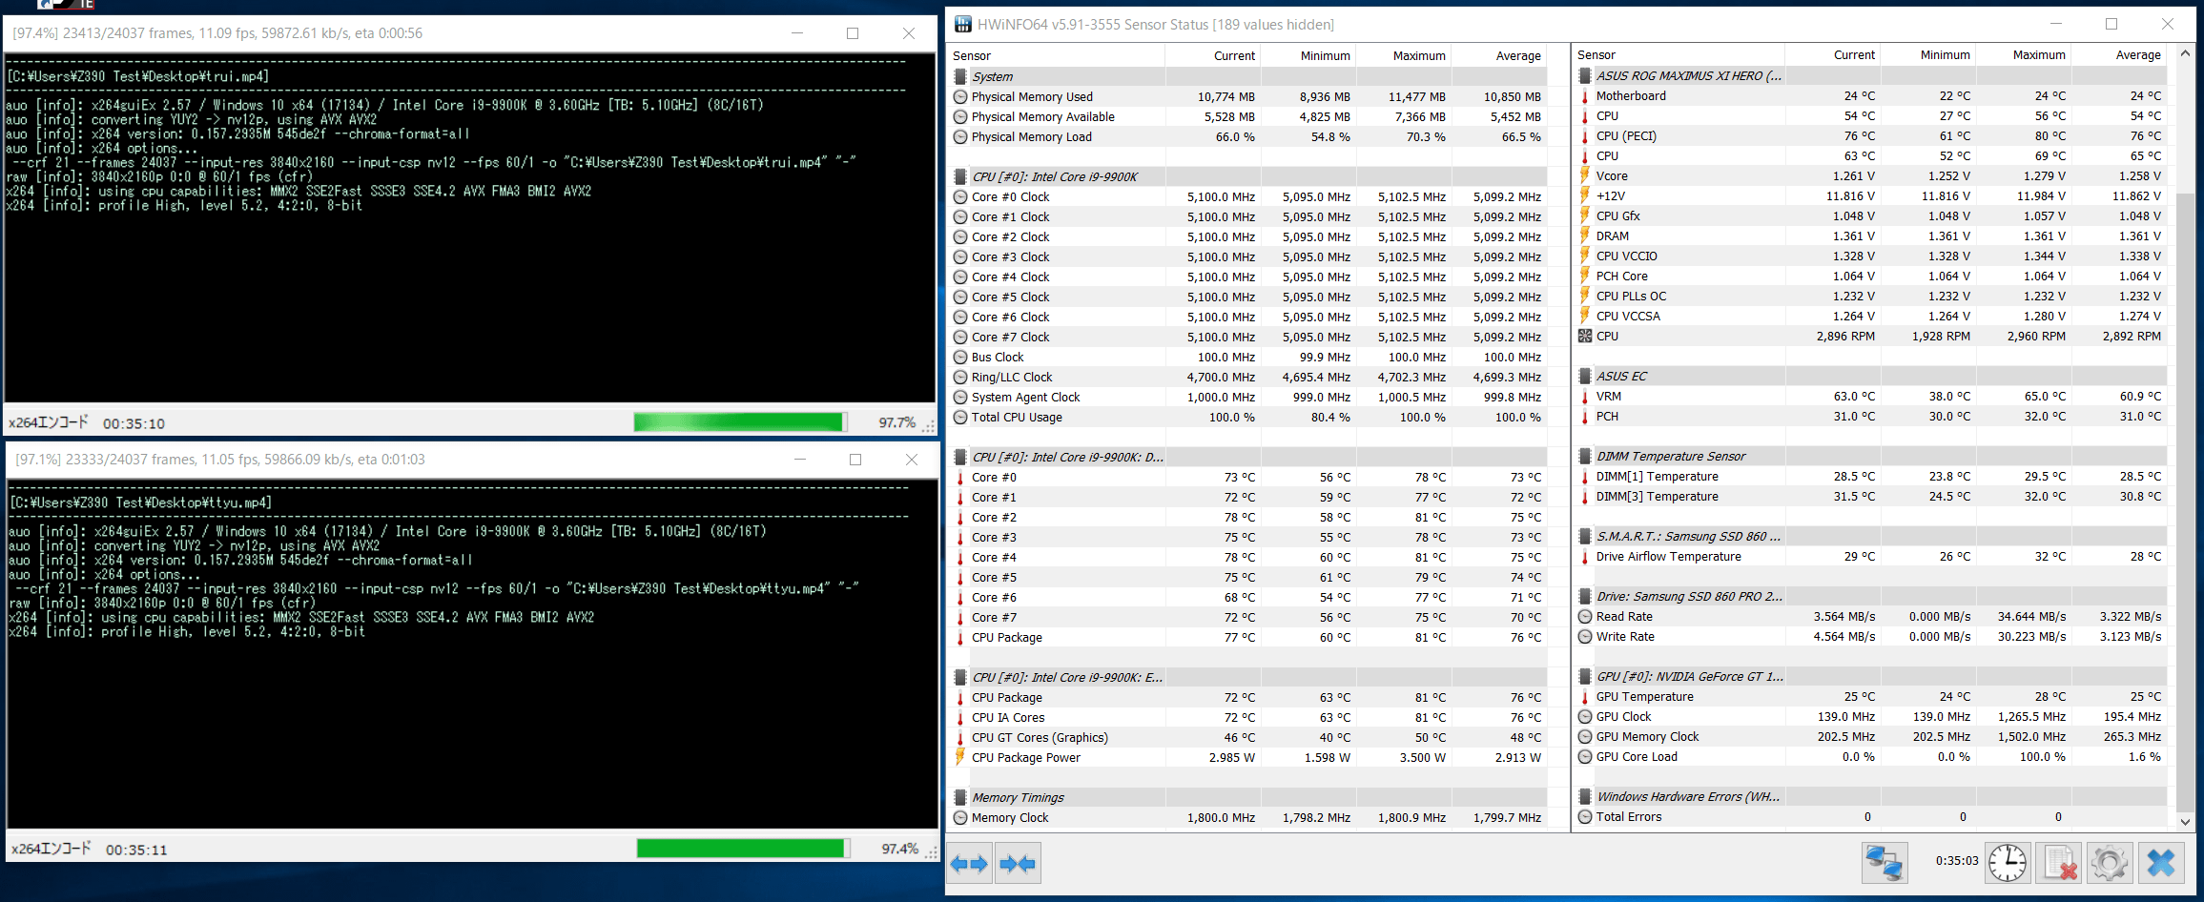Open the remote network monitors icon
The height and width of the screenshot is (902, 2204).
click(1884, 863)
